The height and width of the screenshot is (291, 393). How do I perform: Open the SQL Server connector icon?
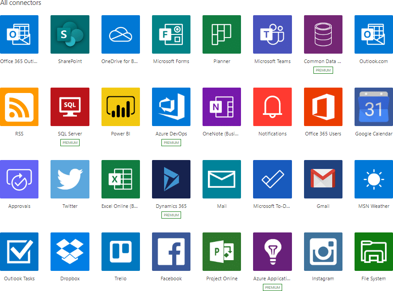70,107
